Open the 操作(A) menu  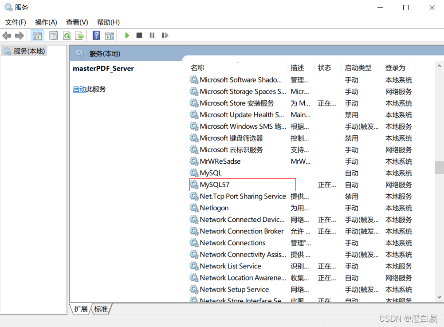pyautogui.click(x=46, y=22)
